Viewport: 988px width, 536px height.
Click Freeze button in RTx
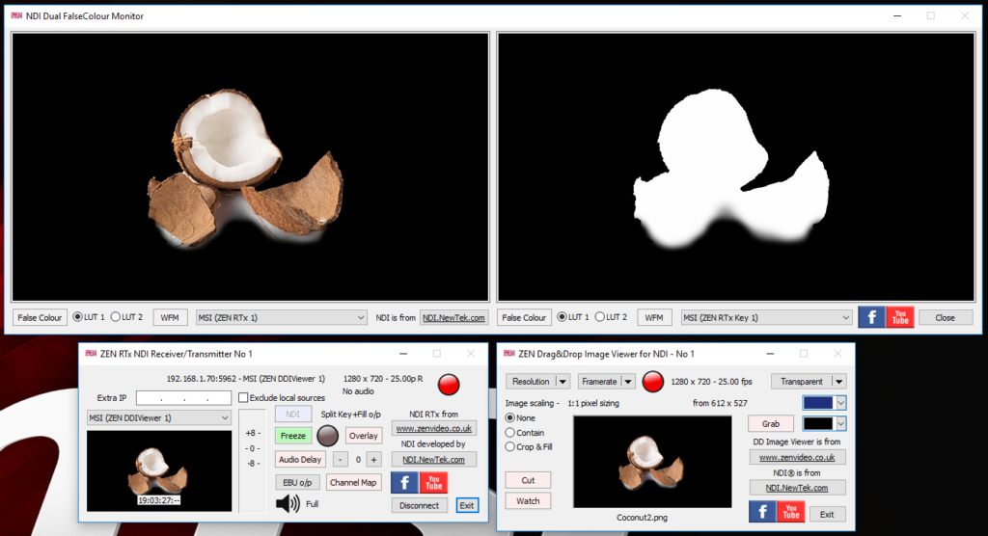tap(293, 435)
